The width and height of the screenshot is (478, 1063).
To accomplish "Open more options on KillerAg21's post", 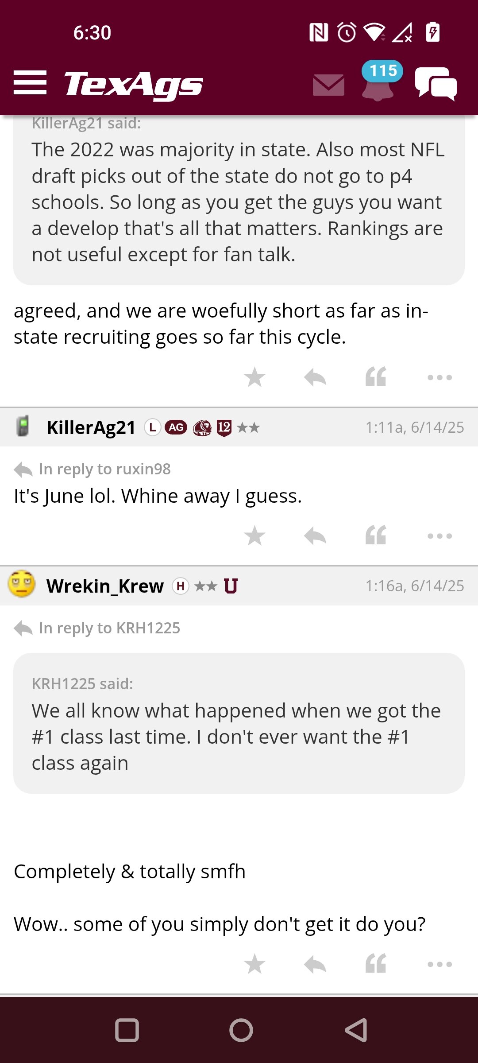I will (440, 536).
